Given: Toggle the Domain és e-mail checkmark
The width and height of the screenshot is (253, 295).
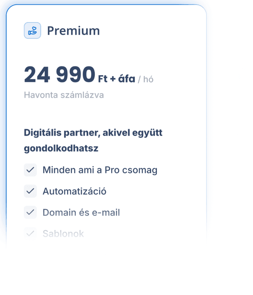Looking at the screenshot, I should [x=30, y=212].
